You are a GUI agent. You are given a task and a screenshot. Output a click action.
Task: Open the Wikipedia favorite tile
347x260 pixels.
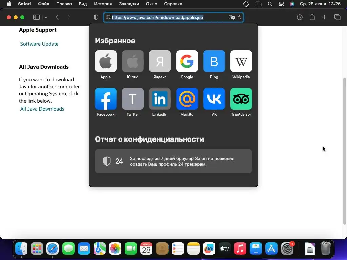click(241, 61)
